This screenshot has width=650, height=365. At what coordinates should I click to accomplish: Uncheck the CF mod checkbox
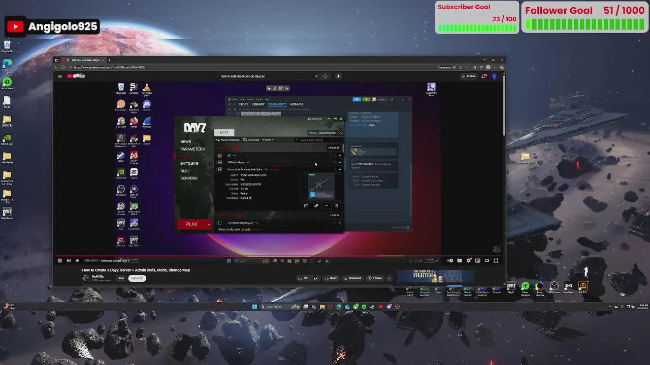point(220,155)
